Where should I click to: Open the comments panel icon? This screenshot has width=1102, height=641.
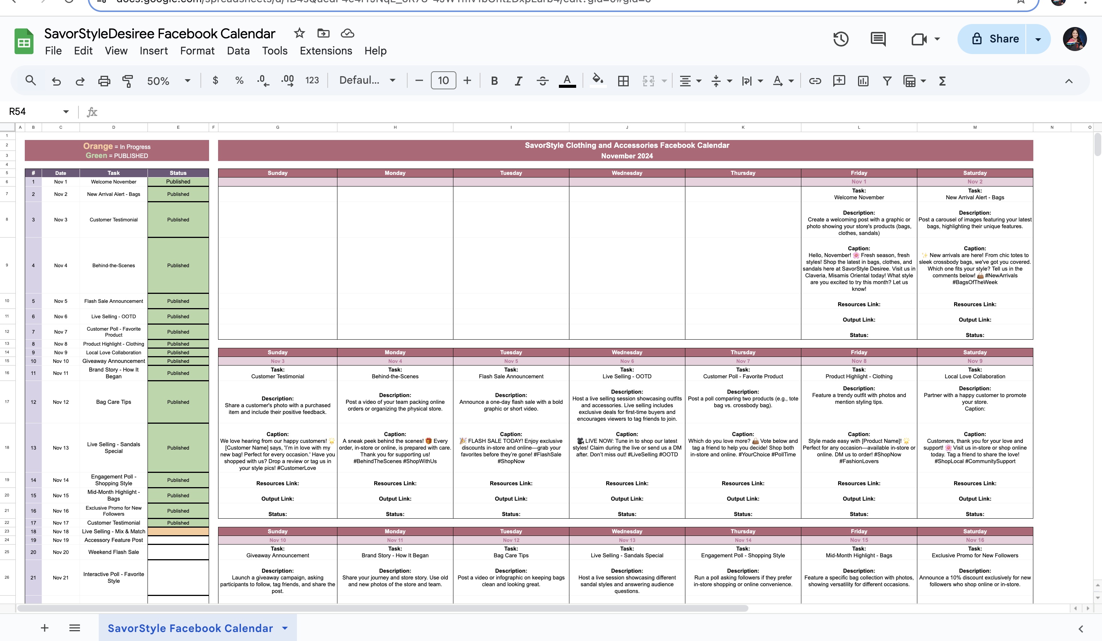pyautogui.click(x=878, y=39)
